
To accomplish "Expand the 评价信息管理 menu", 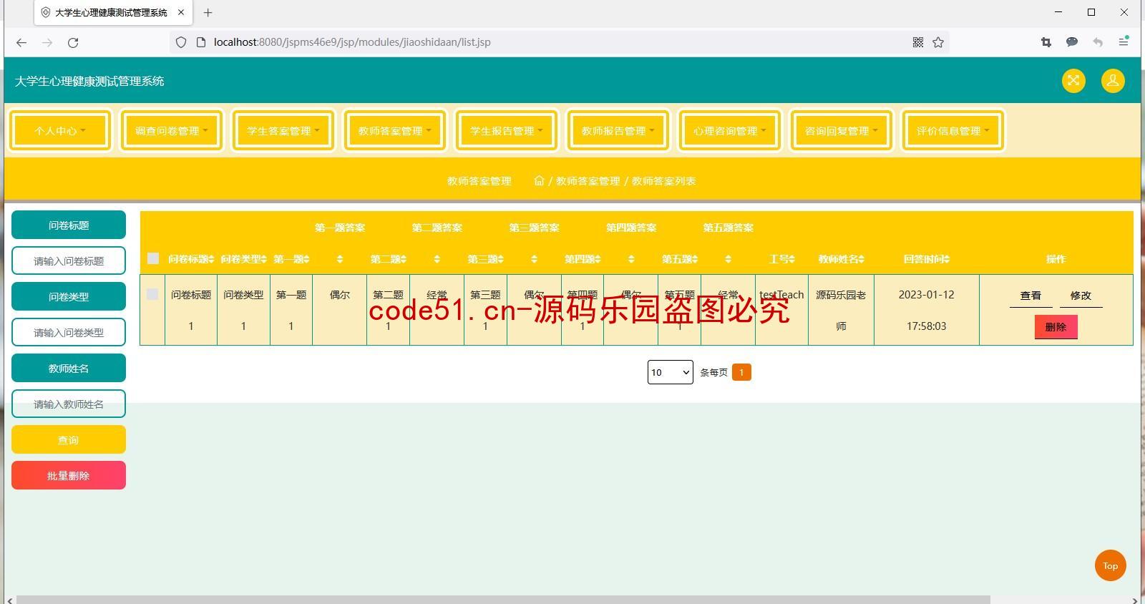I will (x=953, y=130).
